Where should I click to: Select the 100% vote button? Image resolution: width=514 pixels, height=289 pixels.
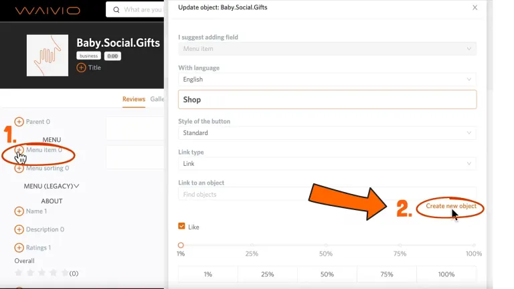point(446,274)
